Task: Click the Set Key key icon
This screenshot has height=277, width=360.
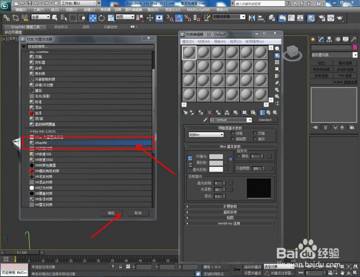Action: point(237,269)
